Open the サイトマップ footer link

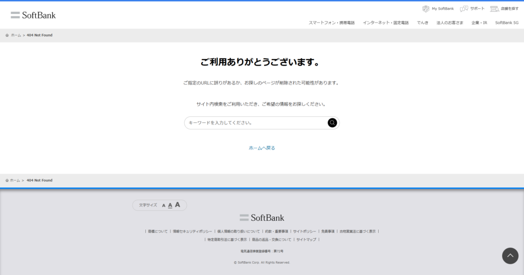tap(306, 240)
